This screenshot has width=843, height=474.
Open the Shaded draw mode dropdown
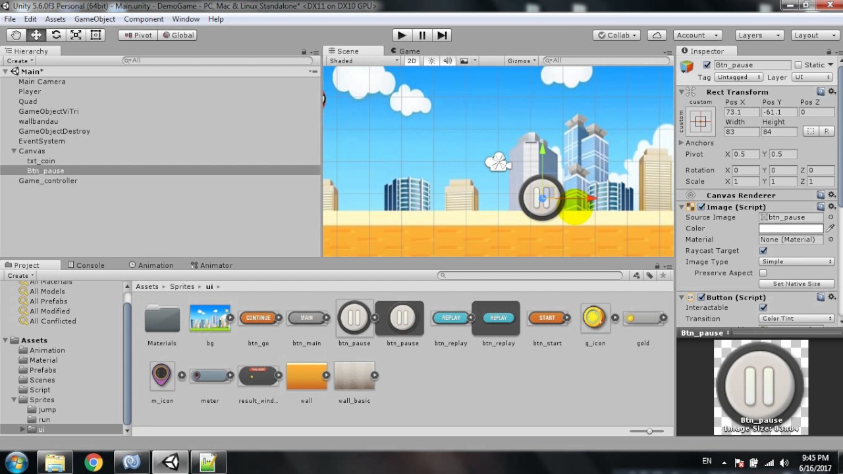pos(364,61)
